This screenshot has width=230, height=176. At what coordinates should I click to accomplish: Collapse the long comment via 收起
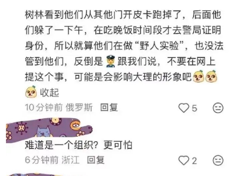(50, 93)
